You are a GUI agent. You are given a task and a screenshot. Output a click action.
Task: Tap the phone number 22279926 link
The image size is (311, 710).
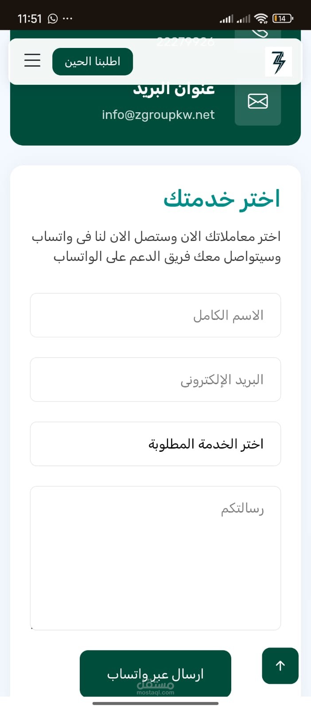(185, 42)
